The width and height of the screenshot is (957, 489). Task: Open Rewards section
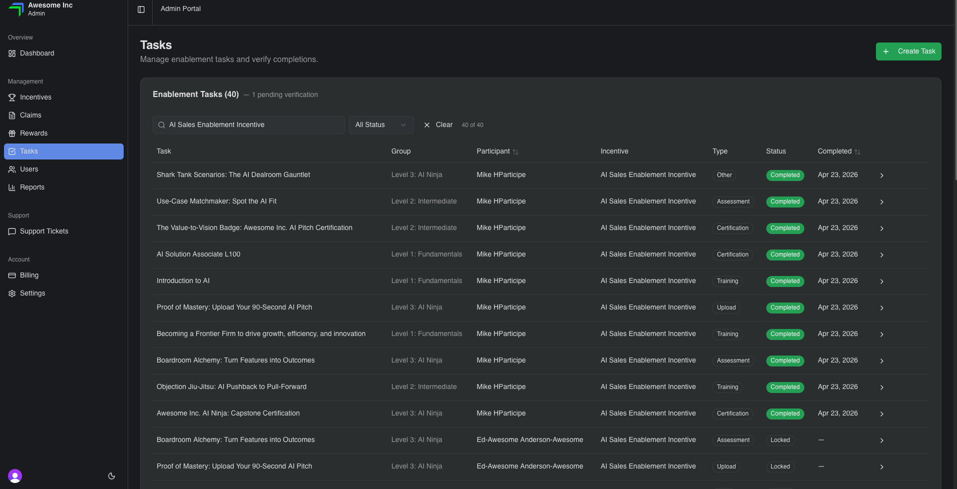tap(64, 133)
